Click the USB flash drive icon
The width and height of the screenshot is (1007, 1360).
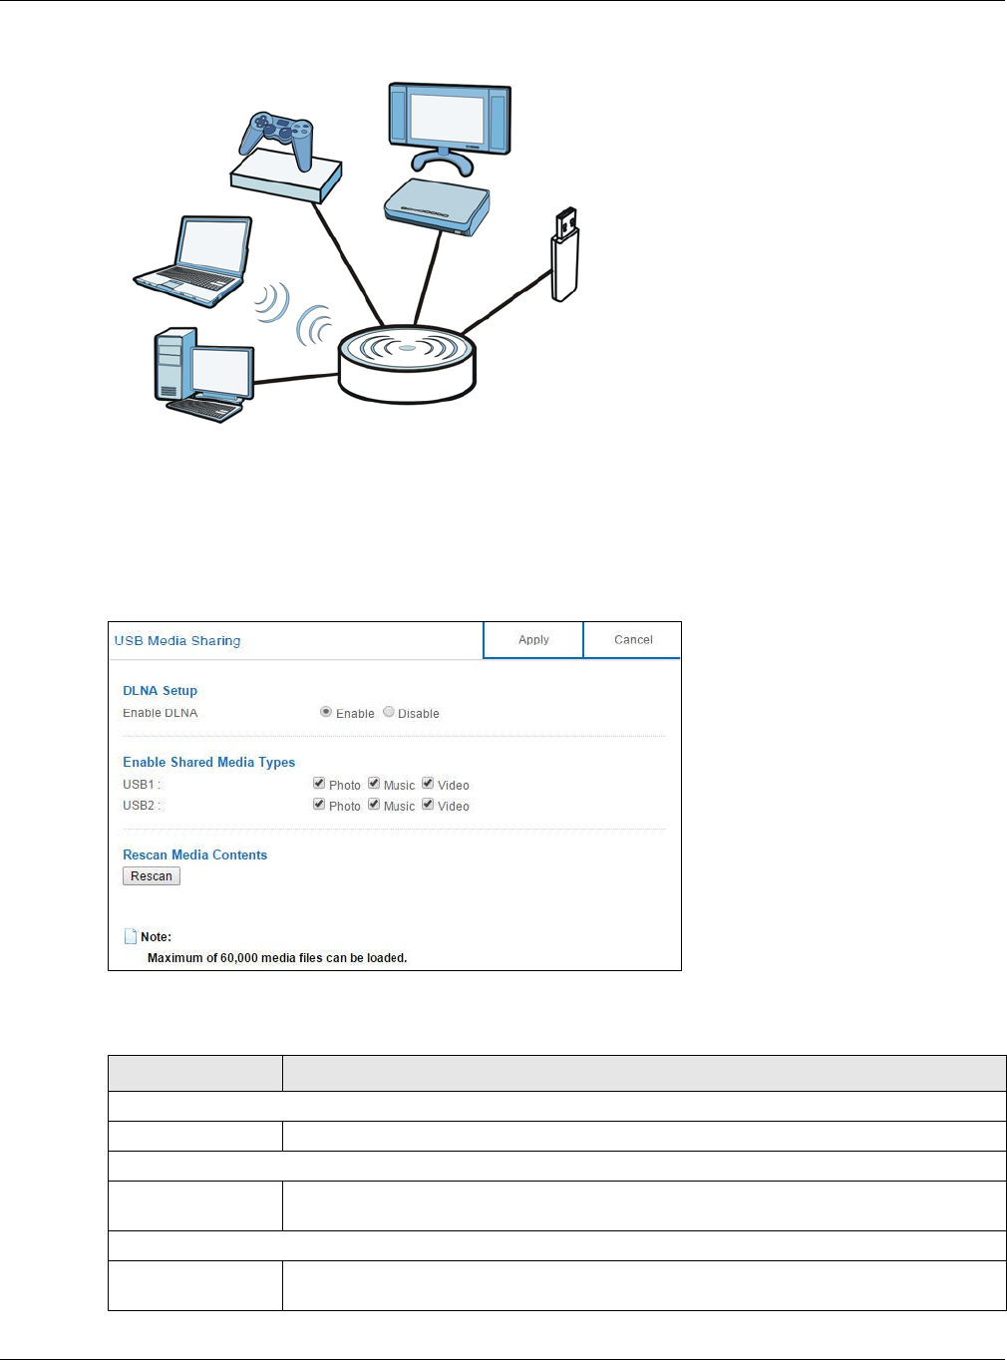coord(565,254)
